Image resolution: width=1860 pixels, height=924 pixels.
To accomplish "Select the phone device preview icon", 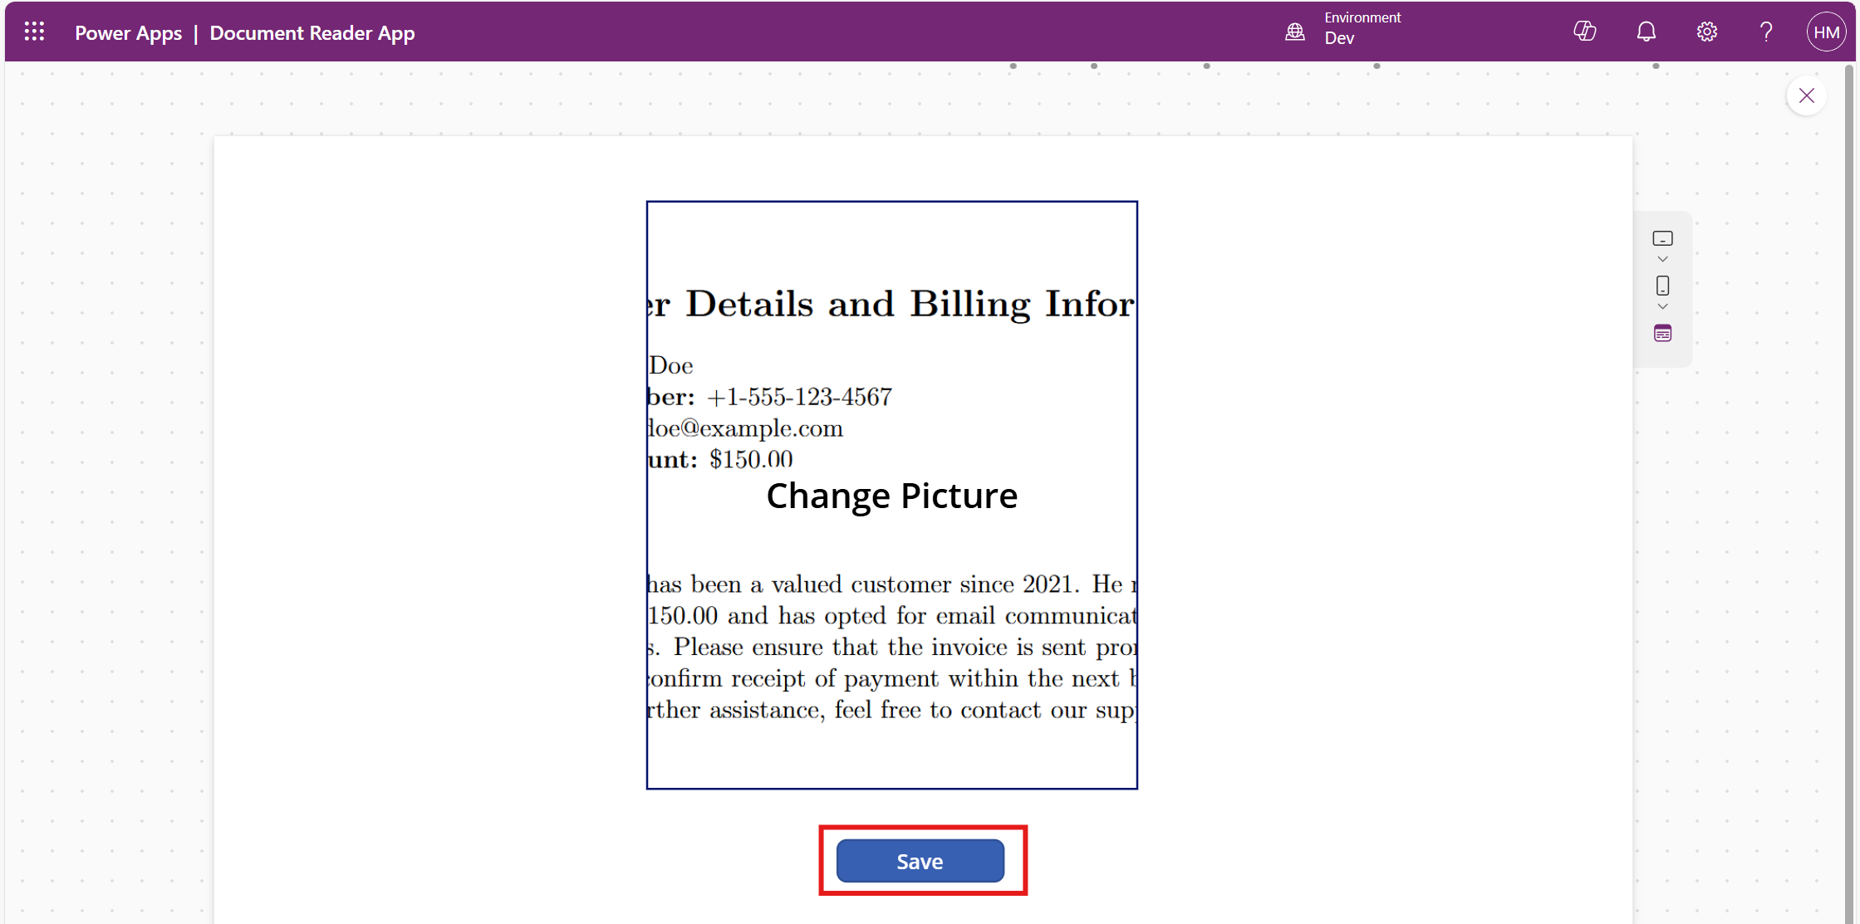I will 1662,286.
